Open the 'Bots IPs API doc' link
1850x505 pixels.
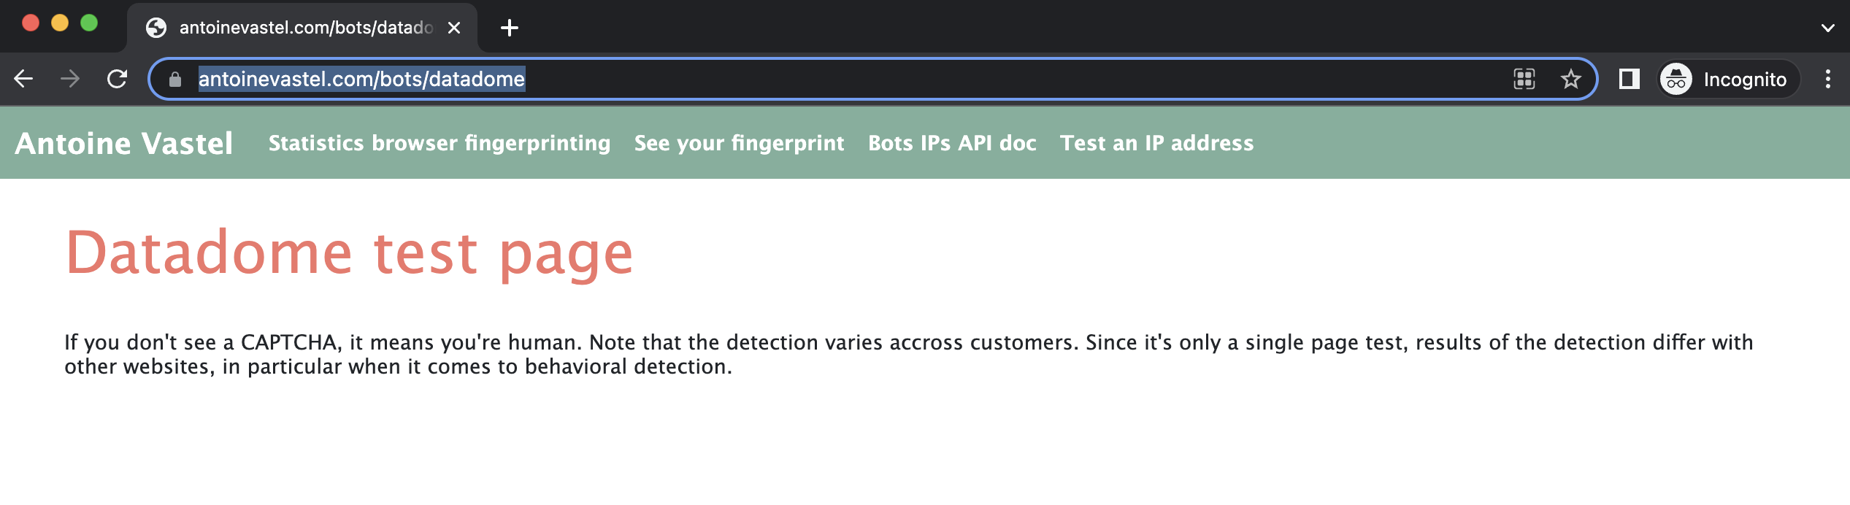[951, 143]
